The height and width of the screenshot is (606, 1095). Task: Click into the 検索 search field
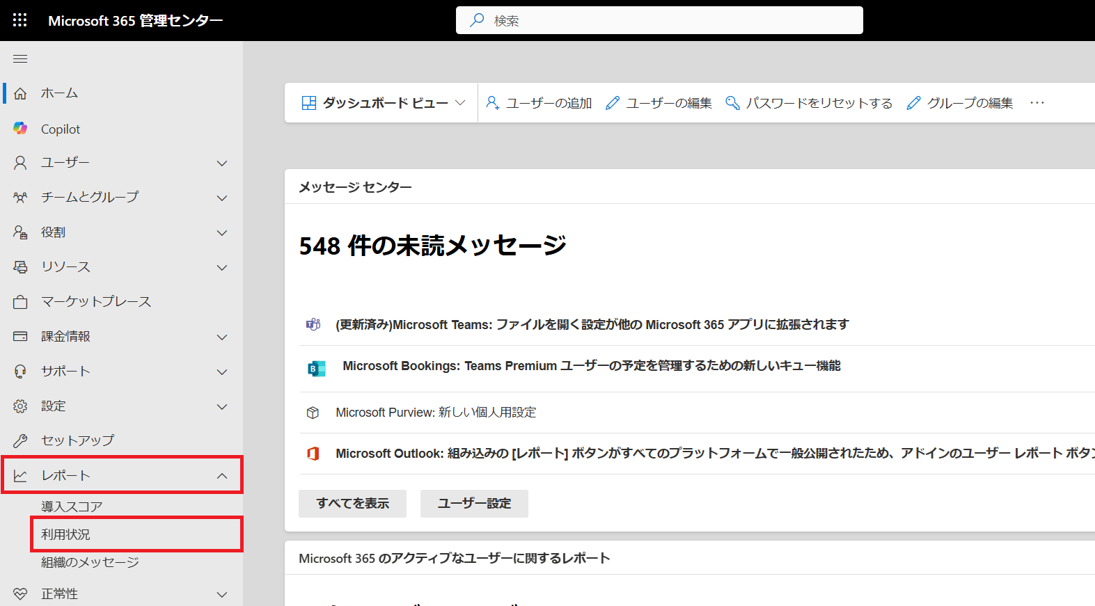coord(659,20)
